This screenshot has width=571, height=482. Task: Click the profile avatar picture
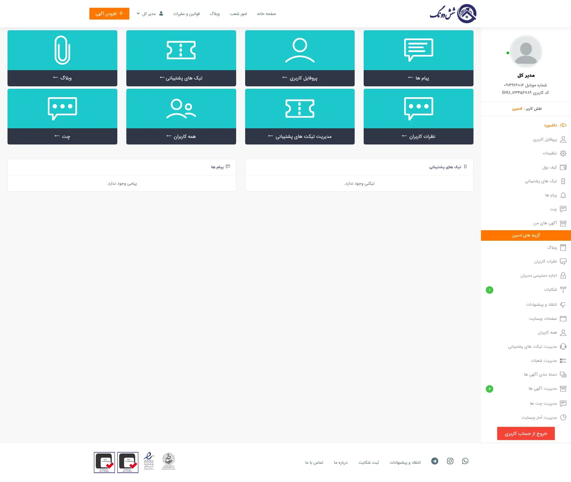point(526,52)
